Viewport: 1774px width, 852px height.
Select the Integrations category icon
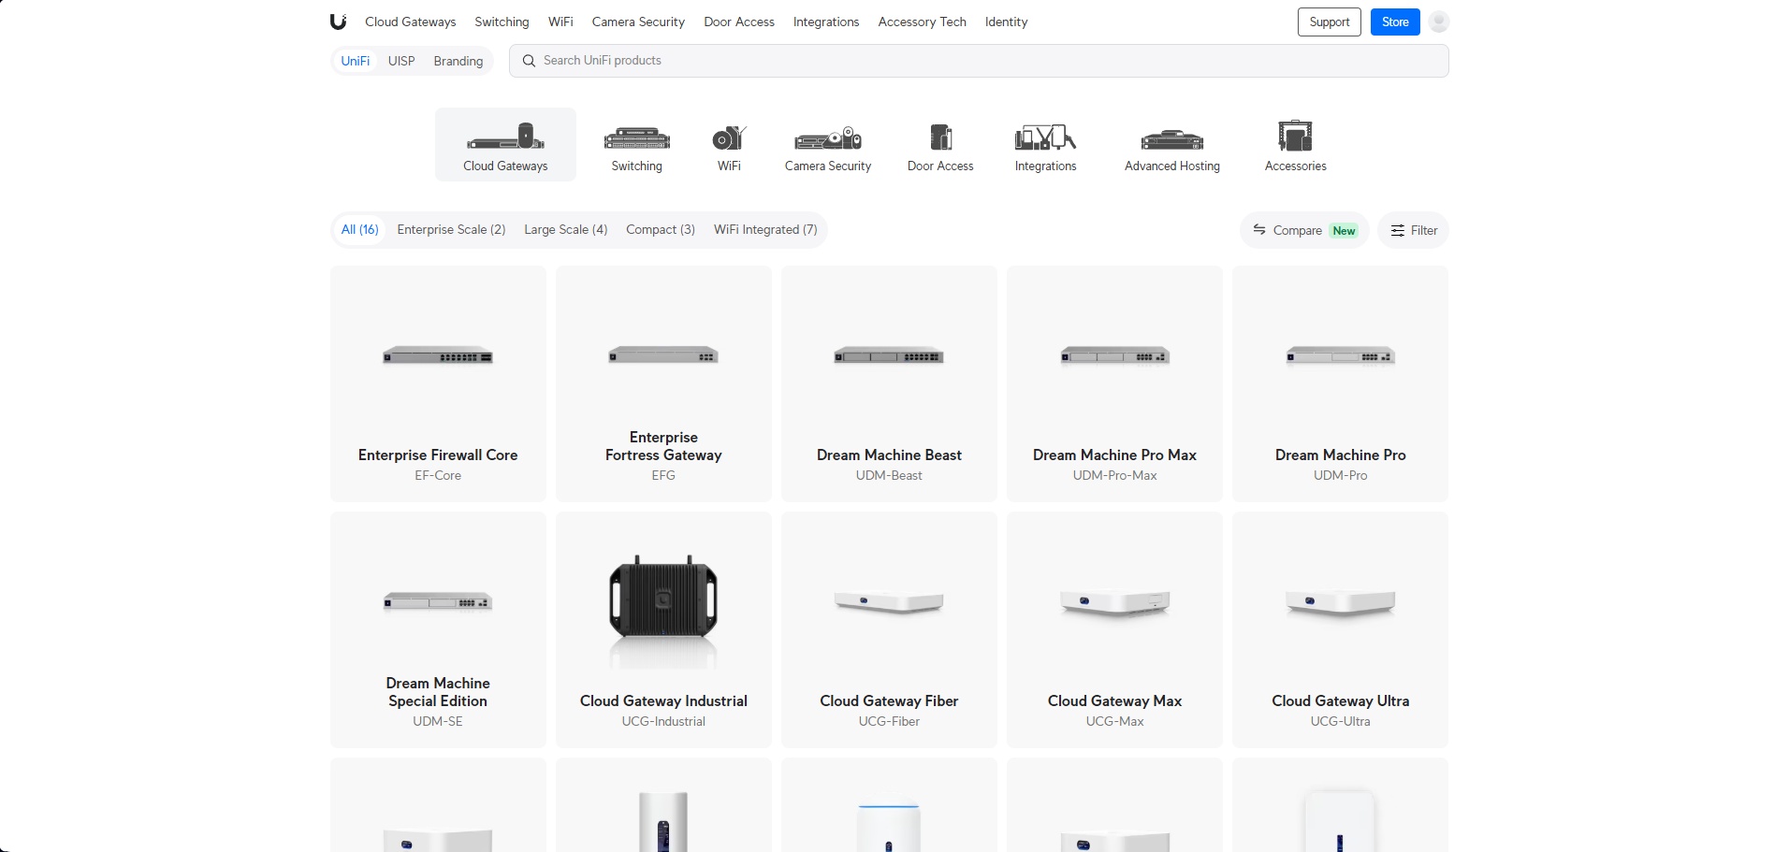tap(1045, 137)
